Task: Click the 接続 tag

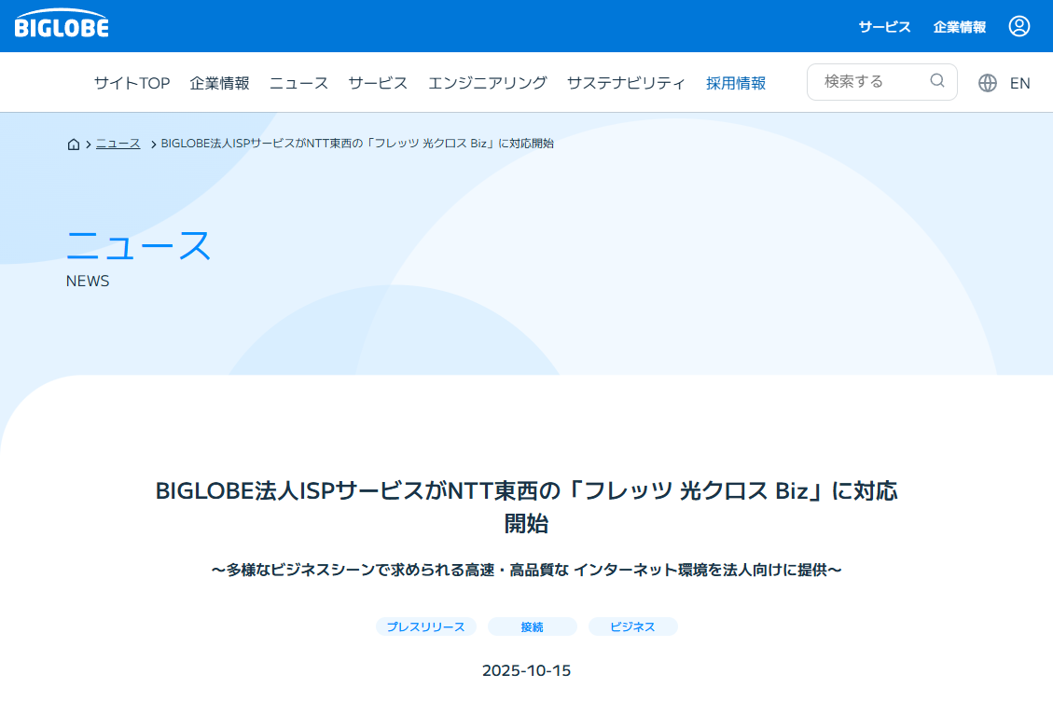Action: [x=532, y=626]
